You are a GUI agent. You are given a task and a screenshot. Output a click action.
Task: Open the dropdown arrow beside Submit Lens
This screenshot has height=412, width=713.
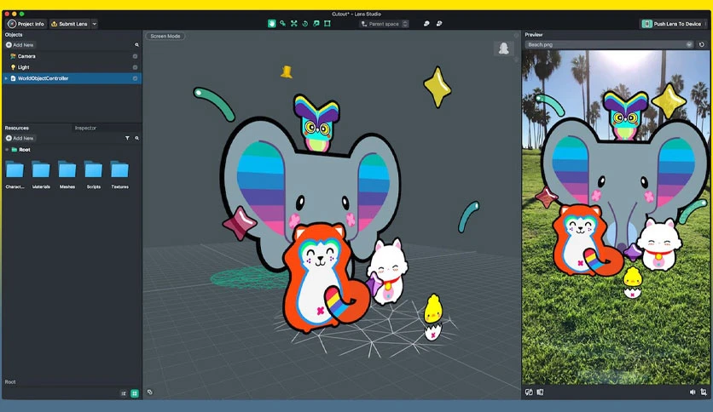pyautogui.click(x=95, y=24)
